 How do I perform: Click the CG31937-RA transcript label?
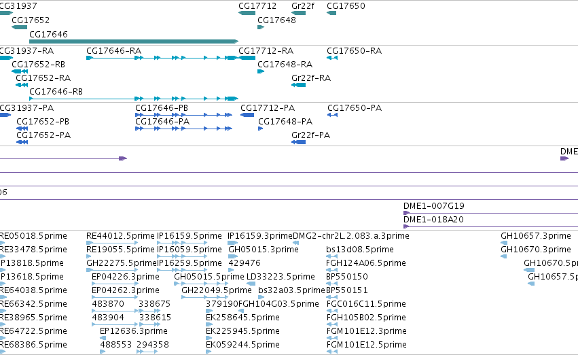(x=27, y=51)
